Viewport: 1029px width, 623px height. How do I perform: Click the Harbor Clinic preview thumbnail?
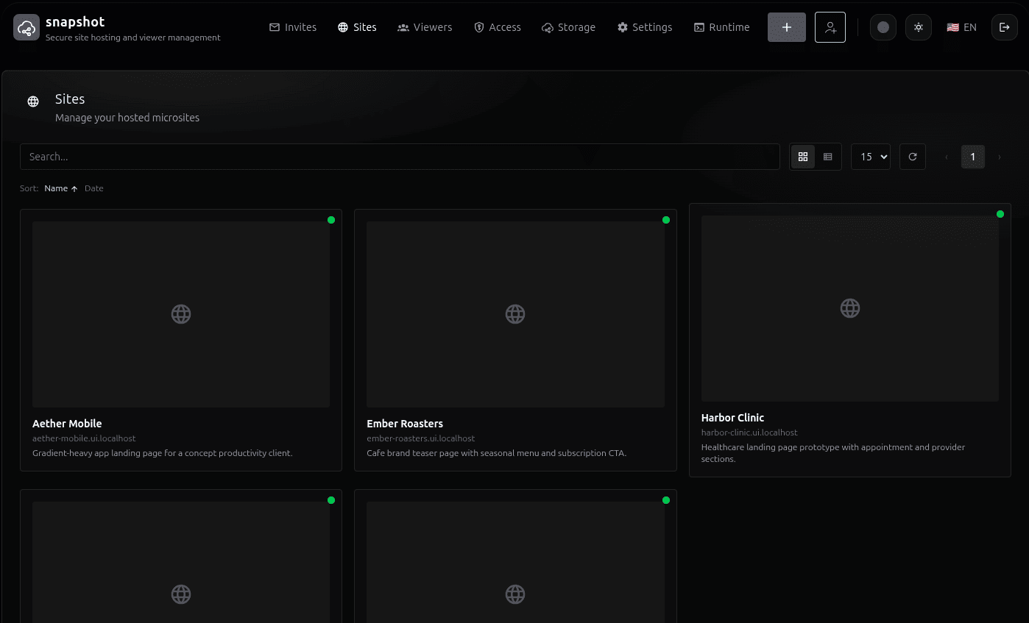coord(850,308)
